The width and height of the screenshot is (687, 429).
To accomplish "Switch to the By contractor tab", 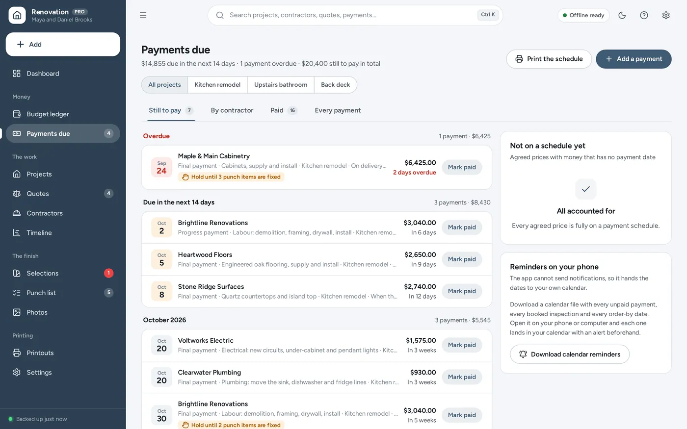I will click(232, 110).
